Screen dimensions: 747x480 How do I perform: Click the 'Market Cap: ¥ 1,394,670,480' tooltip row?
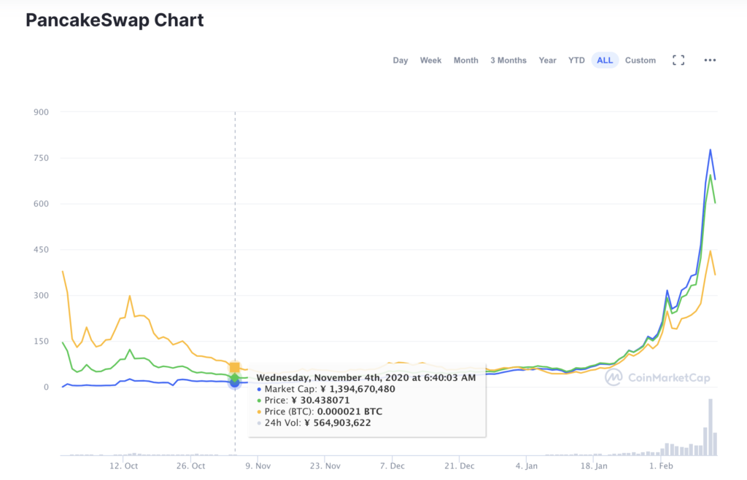point(326,389)
